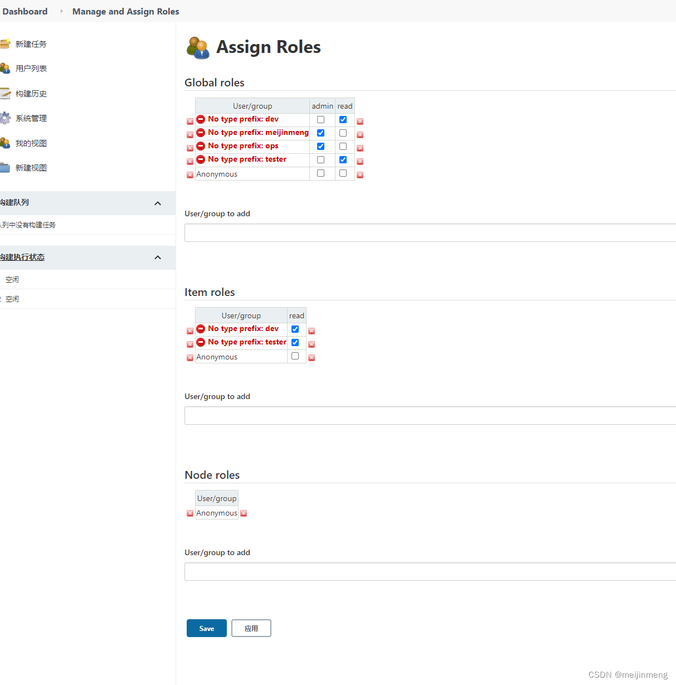Click the breadcrumb separator arrow after Dashboard
Image resolution: width=676 pixels, height=685 pixels.
tap(61, 11)
